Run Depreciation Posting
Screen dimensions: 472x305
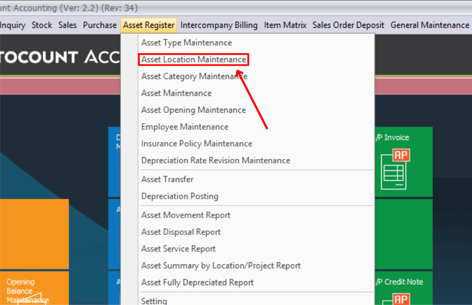pos(180,196)
